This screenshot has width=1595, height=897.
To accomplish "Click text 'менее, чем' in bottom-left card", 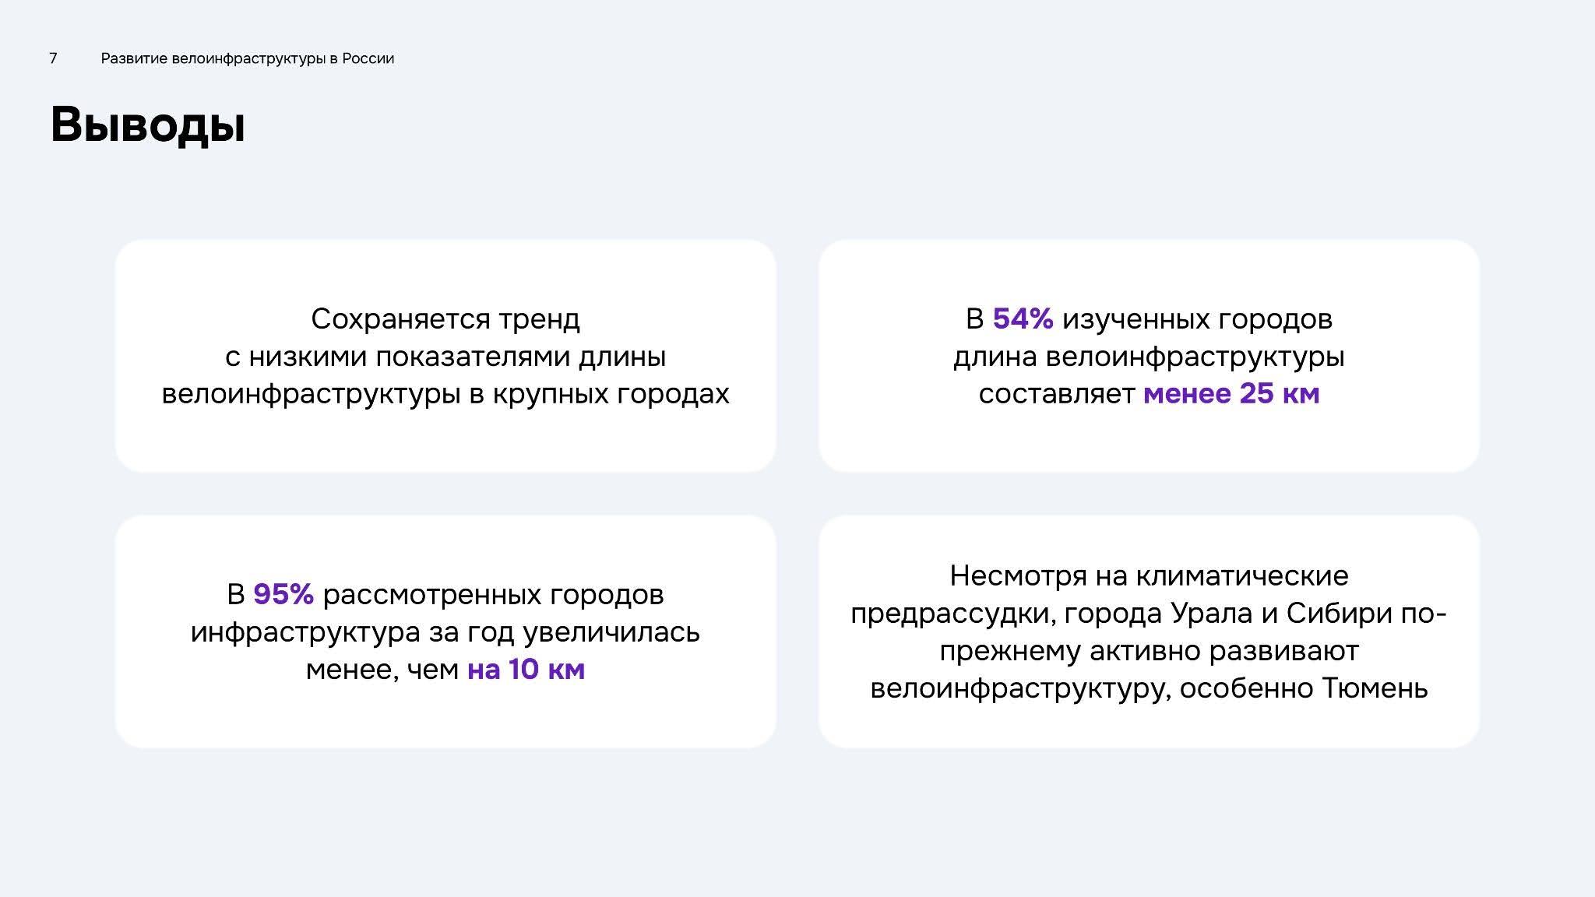I will point(382,669).
